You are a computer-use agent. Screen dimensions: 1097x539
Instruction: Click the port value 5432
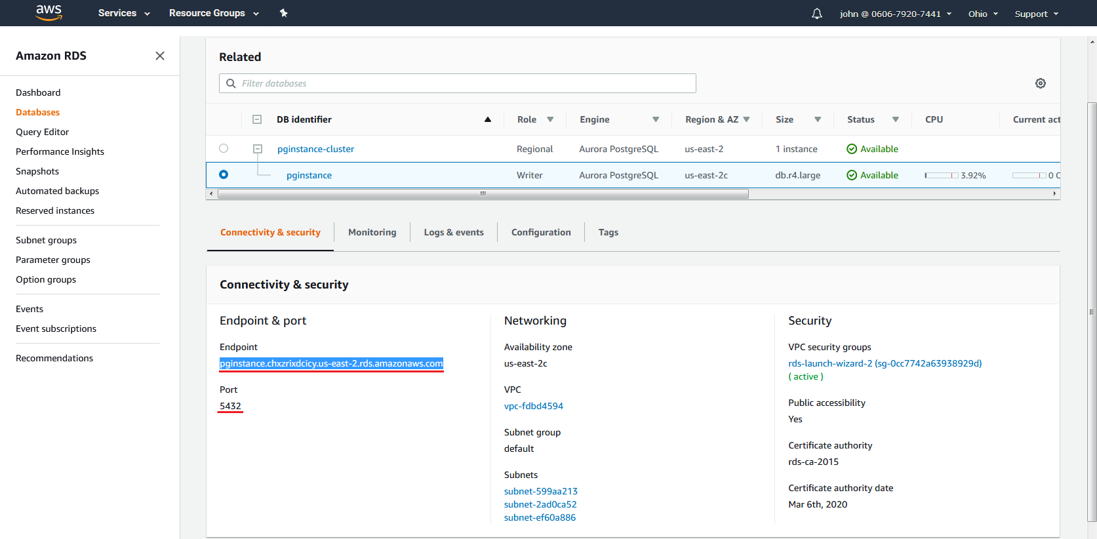tap(230, 406)
